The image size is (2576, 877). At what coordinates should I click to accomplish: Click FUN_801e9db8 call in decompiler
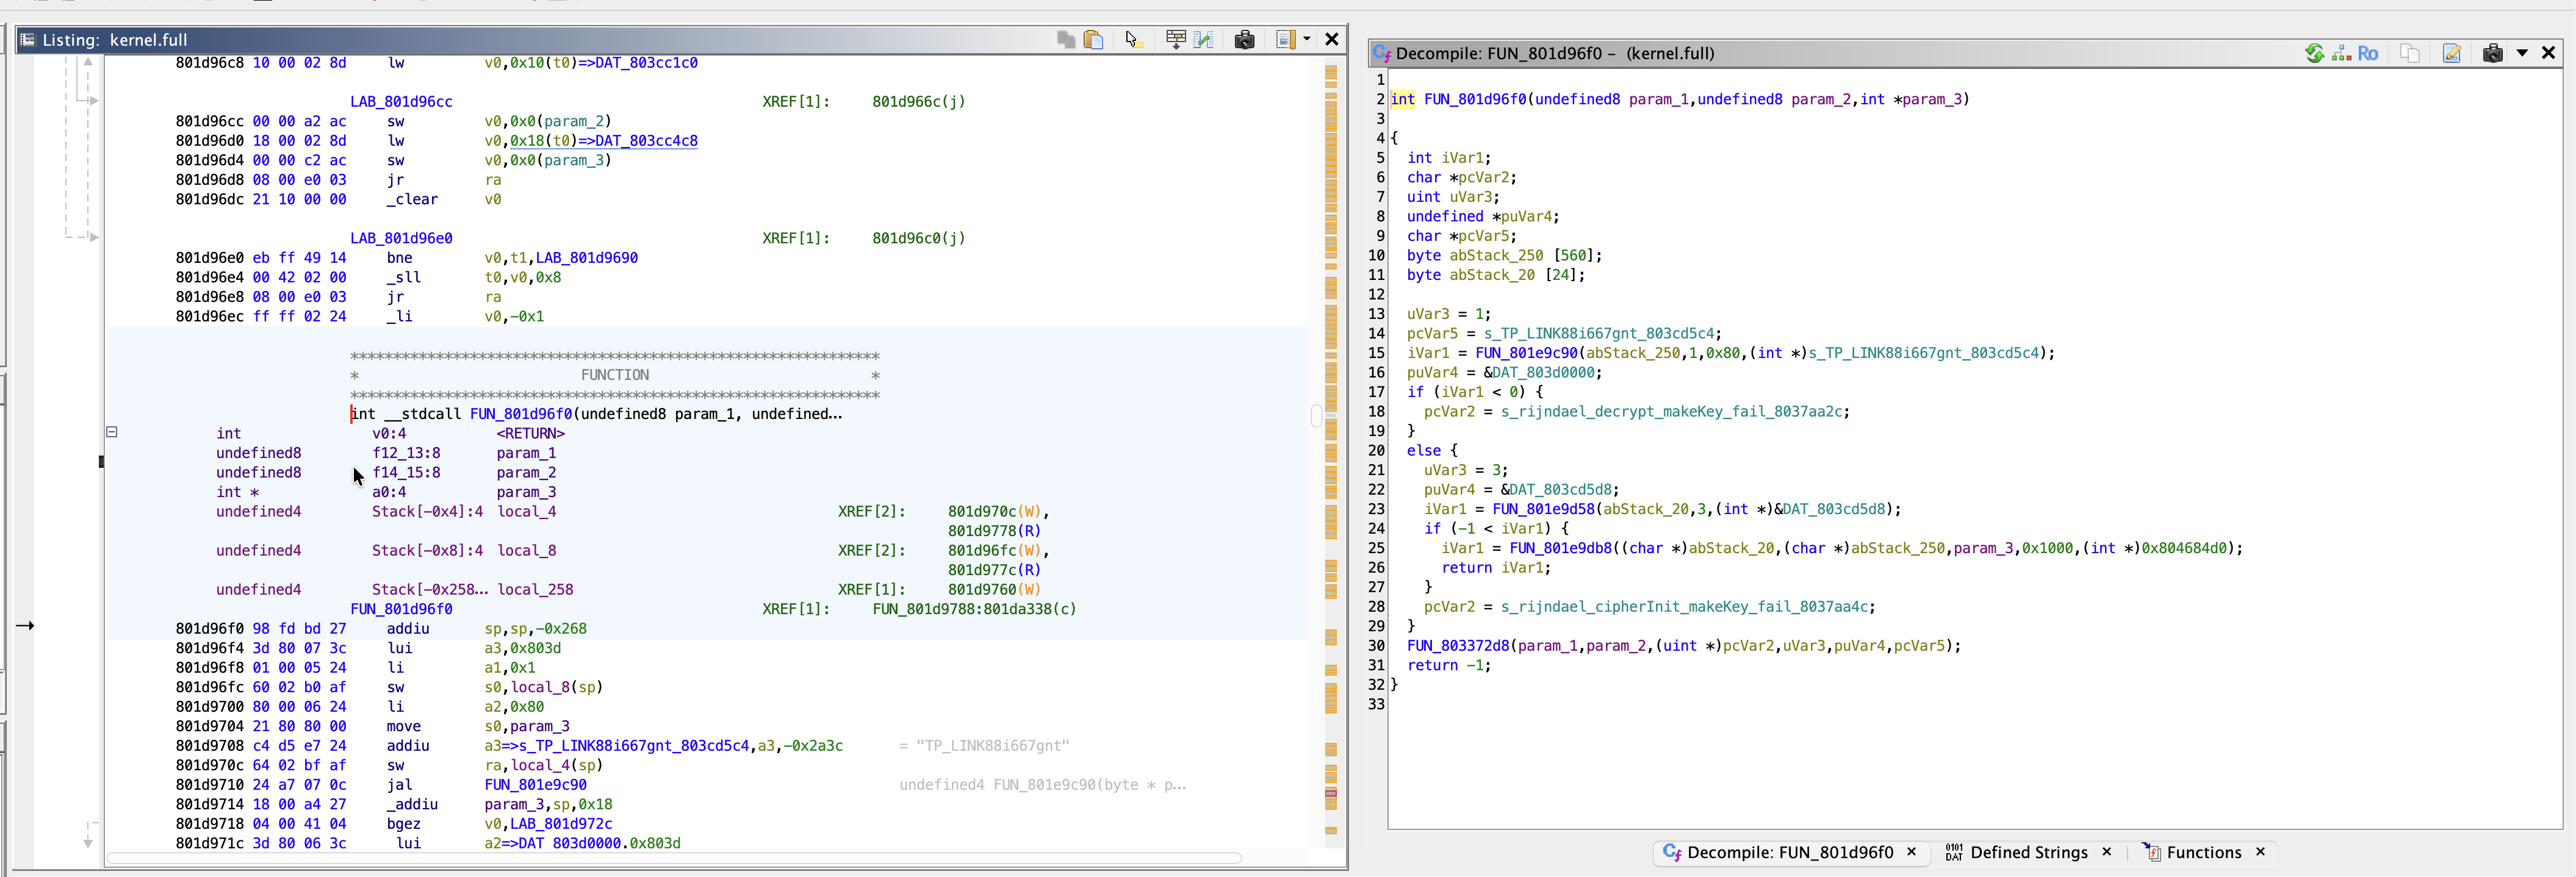click(1560, 548)
